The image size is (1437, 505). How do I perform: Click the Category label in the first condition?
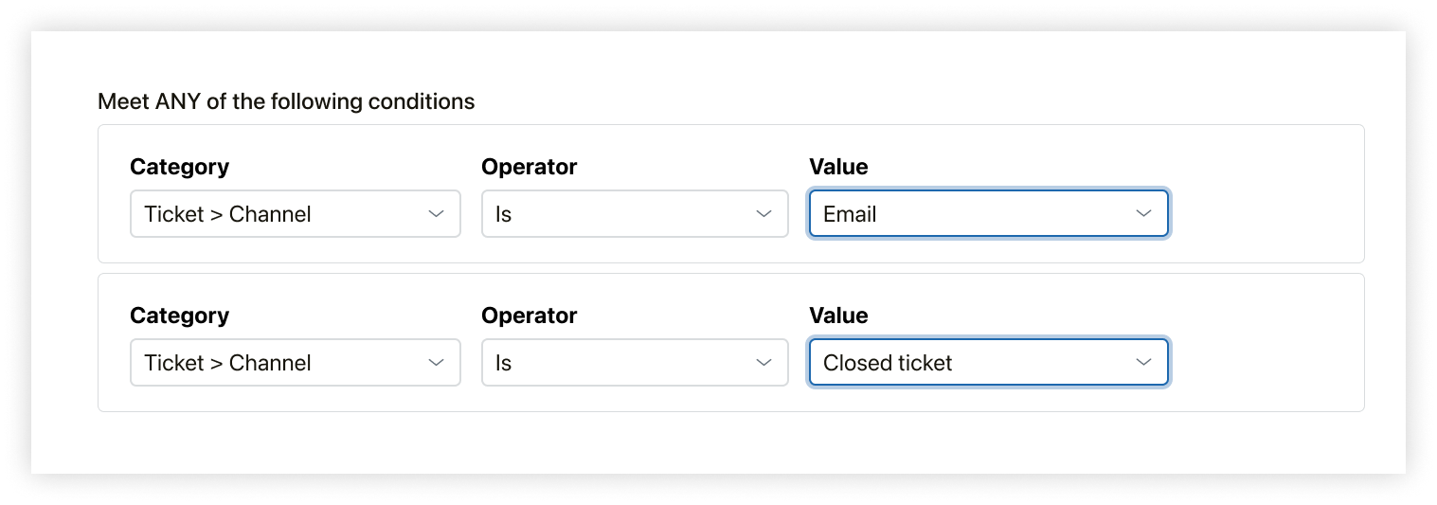[179, 167]
